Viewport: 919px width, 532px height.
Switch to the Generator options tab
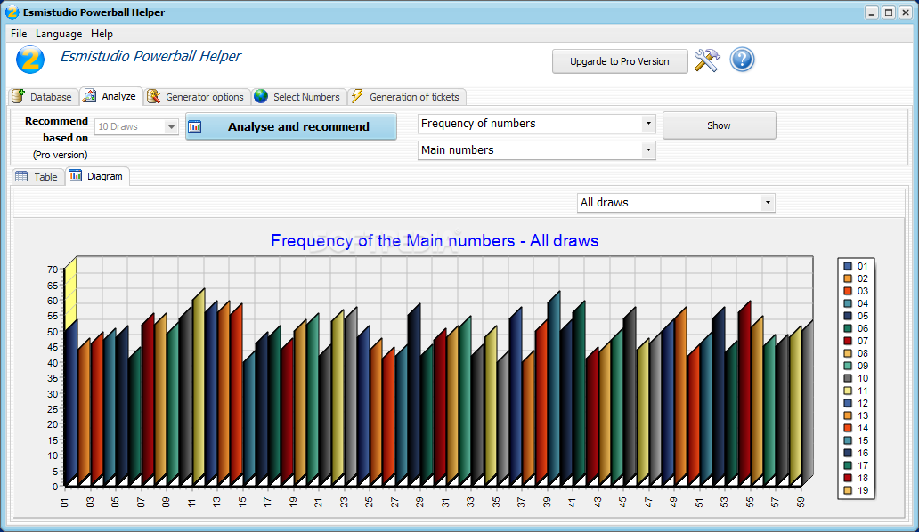(196, 97)
